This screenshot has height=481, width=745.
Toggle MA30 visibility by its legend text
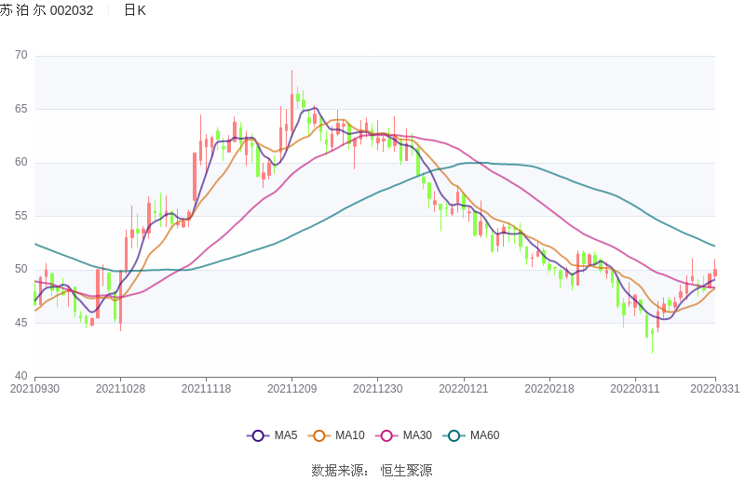click(x=416, y=435)
